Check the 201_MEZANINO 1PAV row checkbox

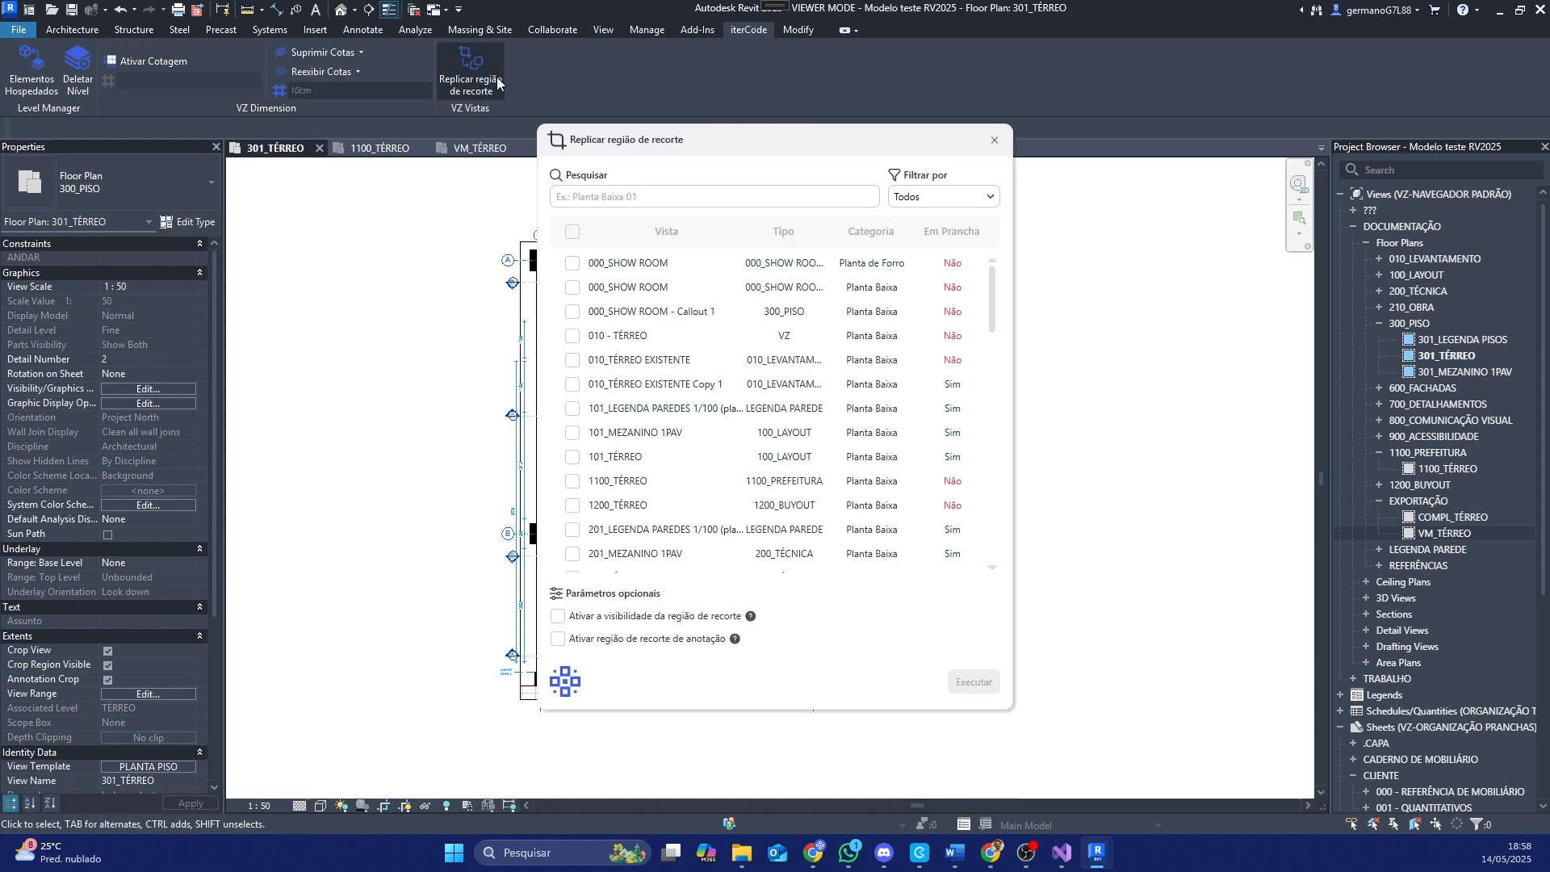point(572,554)
